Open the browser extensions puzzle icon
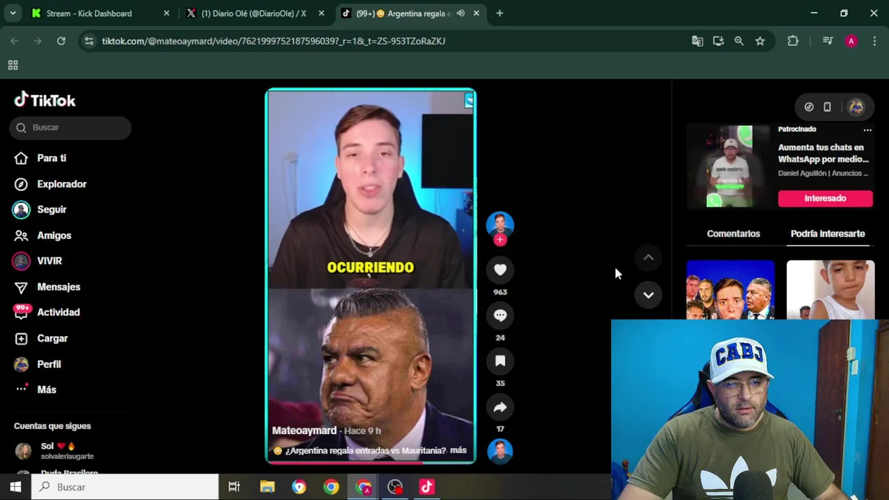The image size is (889, 500). [792, 41]
